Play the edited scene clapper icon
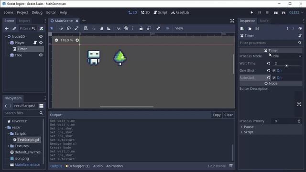Screen dimensions: 306x172 coord(276,12)
